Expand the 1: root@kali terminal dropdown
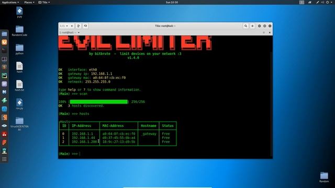This screenshot has width=335, height=188. [x=69, y=32]
